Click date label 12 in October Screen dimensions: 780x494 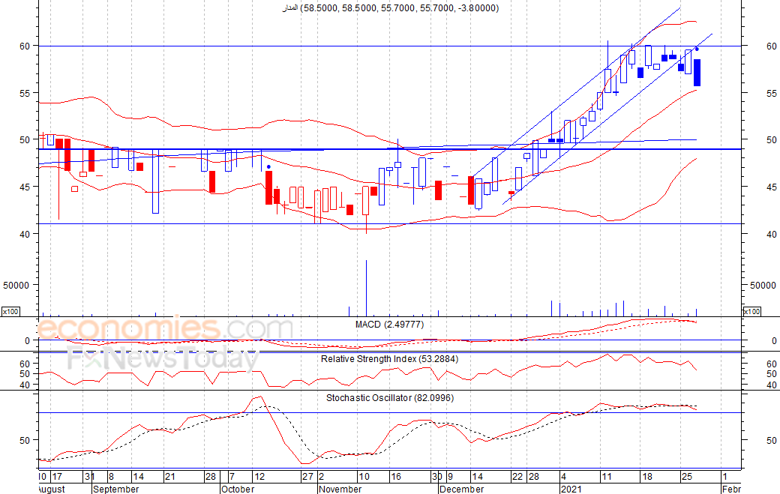point(259,477)
